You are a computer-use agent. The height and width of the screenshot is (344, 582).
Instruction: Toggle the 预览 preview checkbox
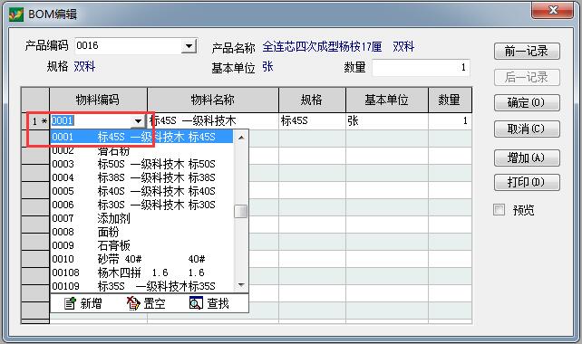(x=499, y=210)
